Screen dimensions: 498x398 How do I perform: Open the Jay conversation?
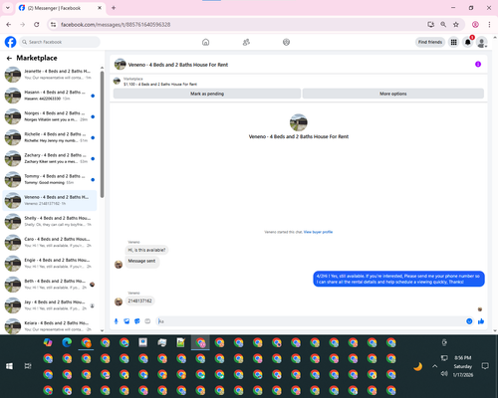50,305
